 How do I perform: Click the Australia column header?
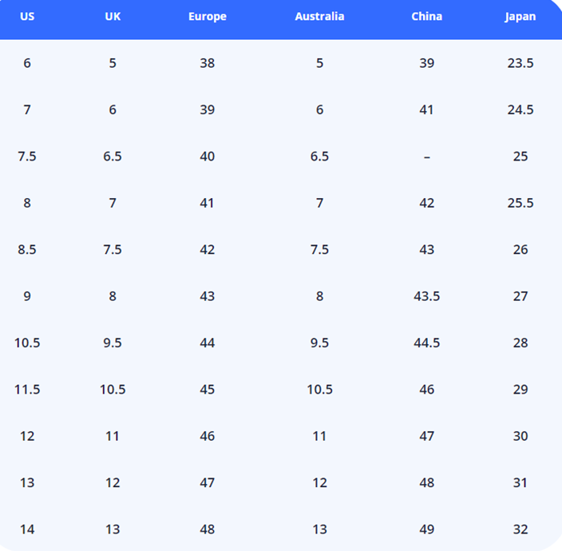click(319, 17)
